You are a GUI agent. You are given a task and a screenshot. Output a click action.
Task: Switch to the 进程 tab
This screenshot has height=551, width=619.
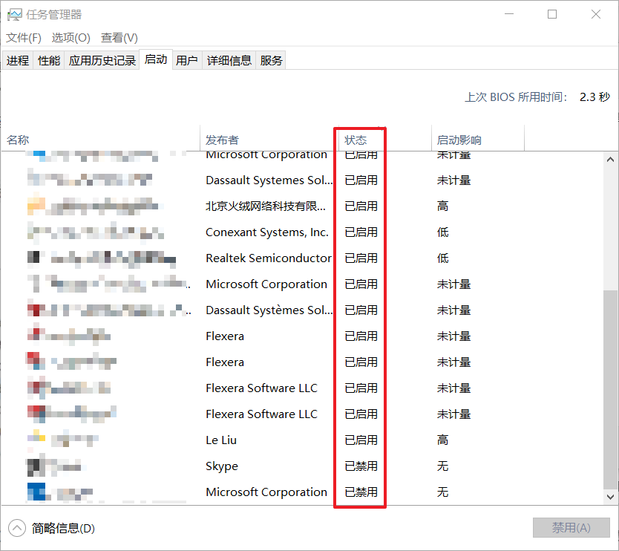tap(17, 60)
